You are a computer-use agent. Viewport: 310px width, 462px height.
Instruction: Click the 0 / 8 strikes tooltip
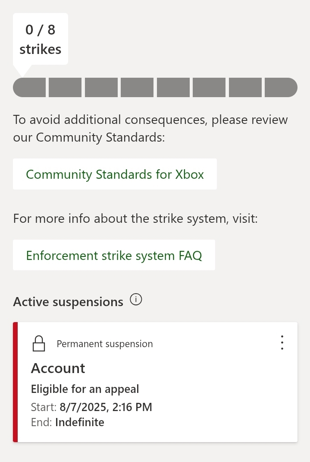(41, 39)
